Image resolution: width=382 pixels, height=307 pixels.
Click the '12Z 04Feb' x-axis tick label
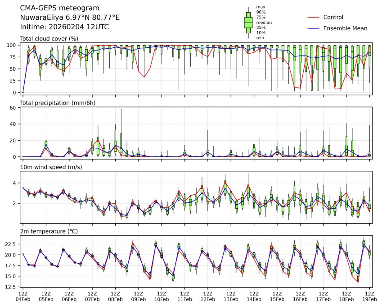(23, 296)
